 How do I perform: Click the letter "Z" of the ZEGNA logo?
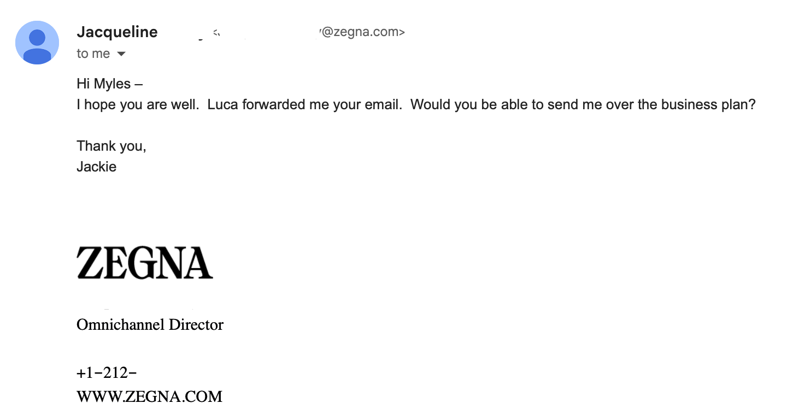coord(88,263)
